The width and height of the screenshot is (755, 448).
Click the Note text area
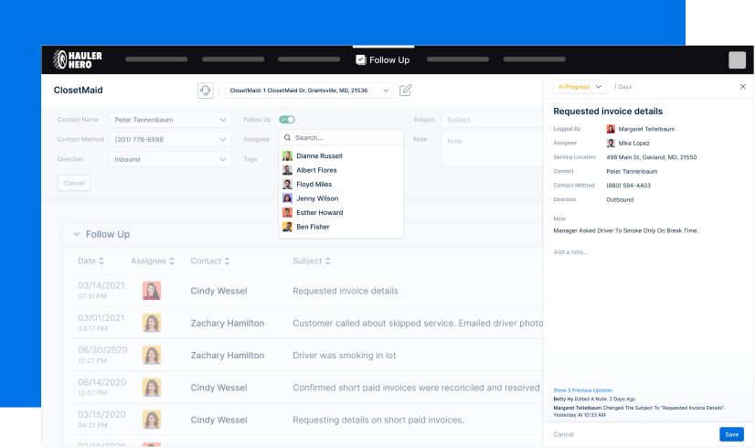(x=492, y=149)
